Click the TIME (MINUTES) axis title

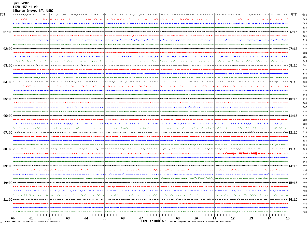point(153,221)
